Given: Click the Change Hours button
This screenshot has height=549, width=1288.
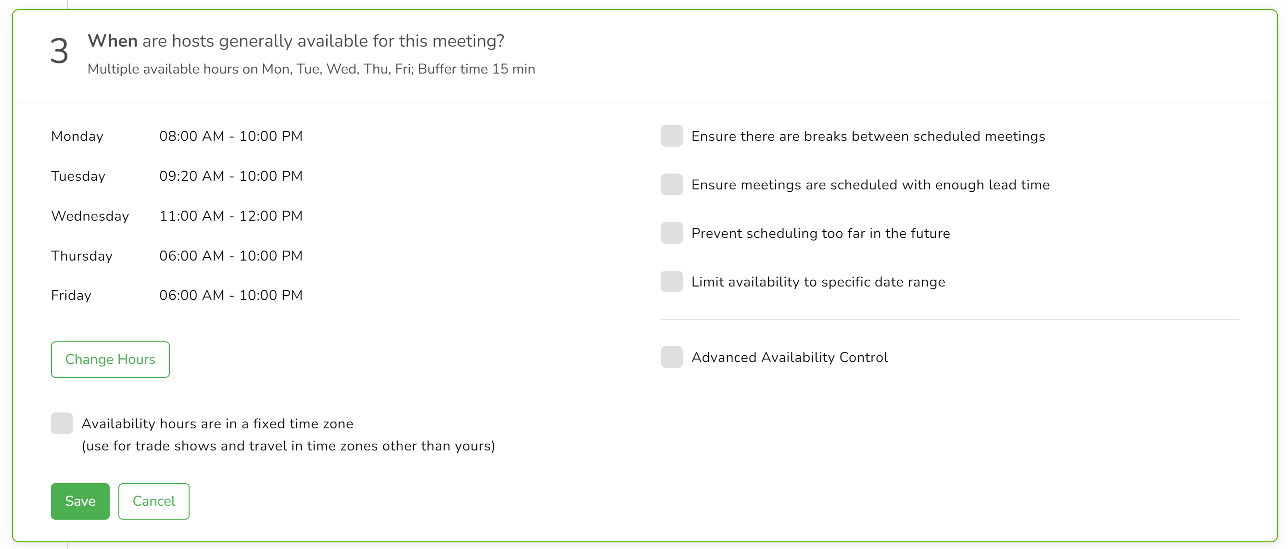Looking at the screenshot, I should (x=110, y=359).
